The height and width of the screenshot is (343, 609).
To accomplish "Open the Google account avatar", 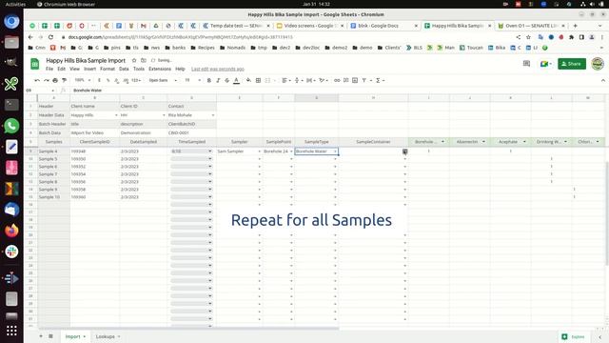I will (x=598, y=64).
